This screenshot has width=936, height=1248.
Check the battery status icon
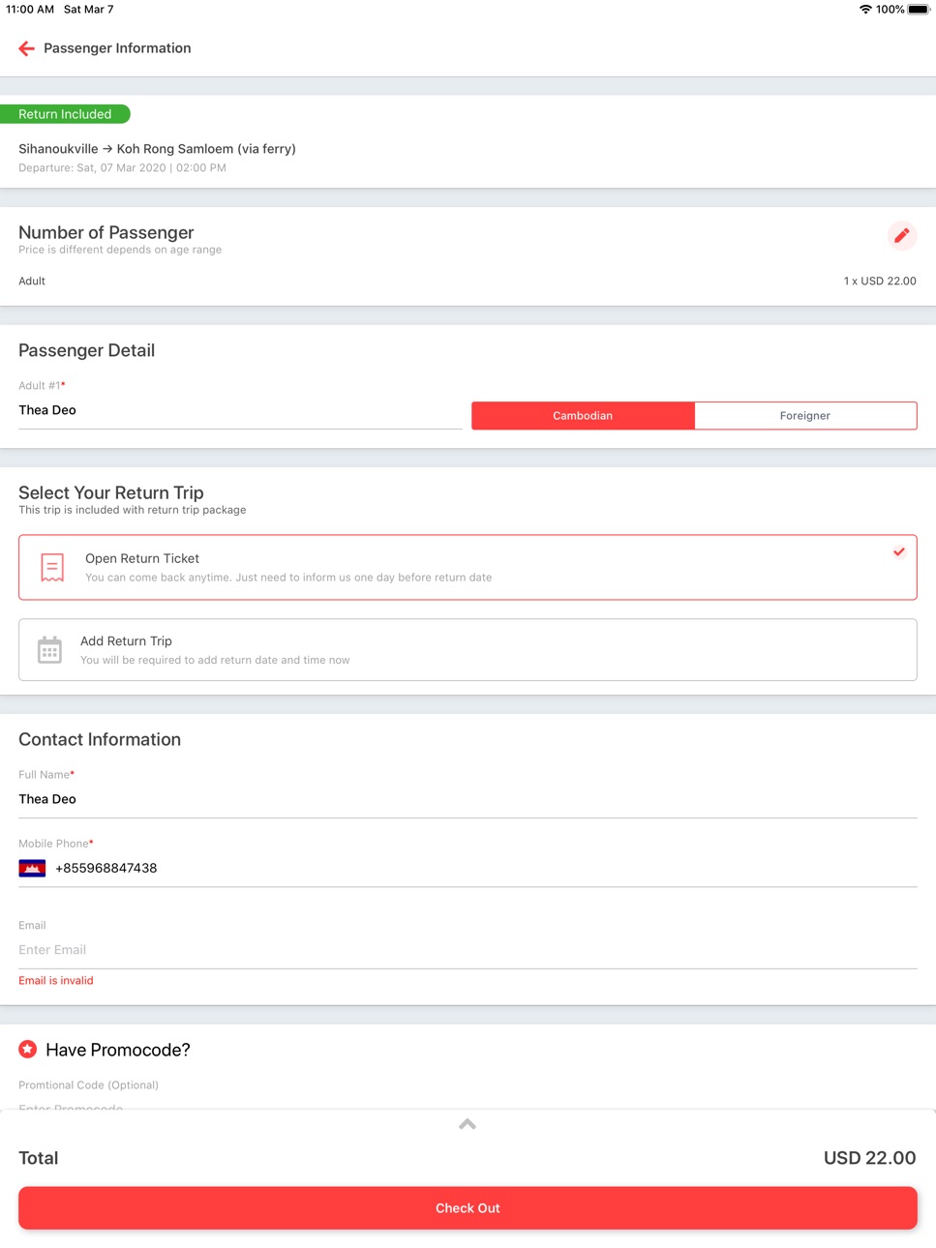919,10
